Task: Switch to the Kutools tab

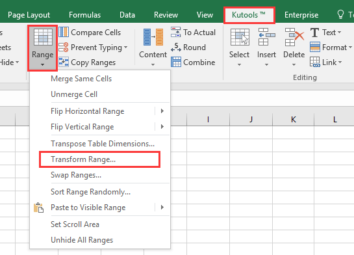Action: coord(249,15)
